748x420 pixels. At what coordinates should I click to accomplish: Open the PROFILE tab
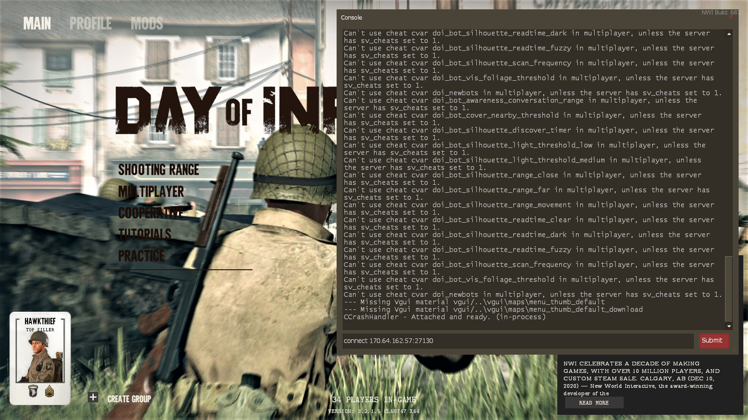[x=91, y=23]
